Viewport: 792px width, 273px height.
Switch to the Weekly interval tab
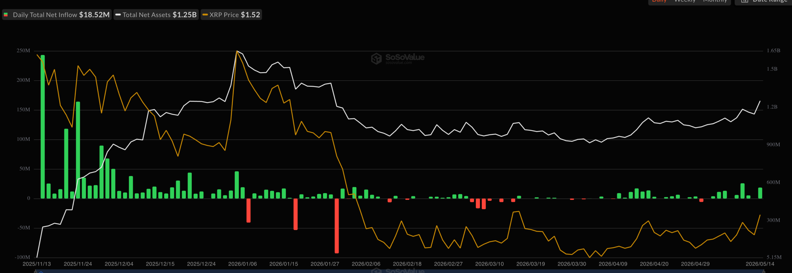tap(685, 1)
